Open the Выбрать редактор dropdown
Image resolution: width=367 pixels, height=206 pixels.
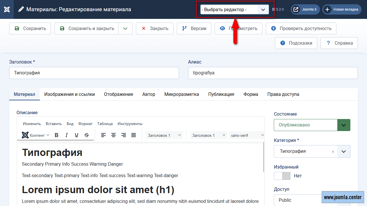235,9
